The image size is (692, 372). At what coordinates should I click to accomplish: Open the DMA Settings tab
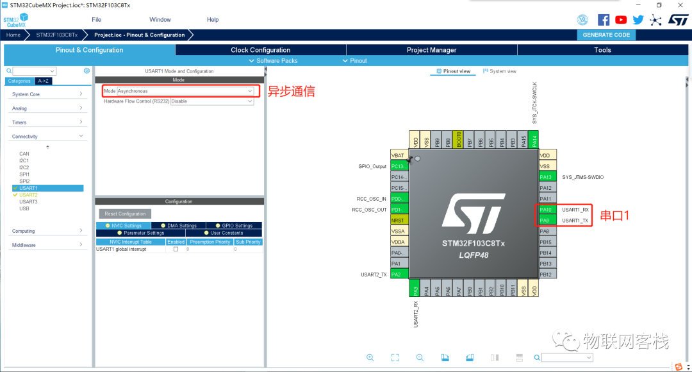click(x=178, y=225)
